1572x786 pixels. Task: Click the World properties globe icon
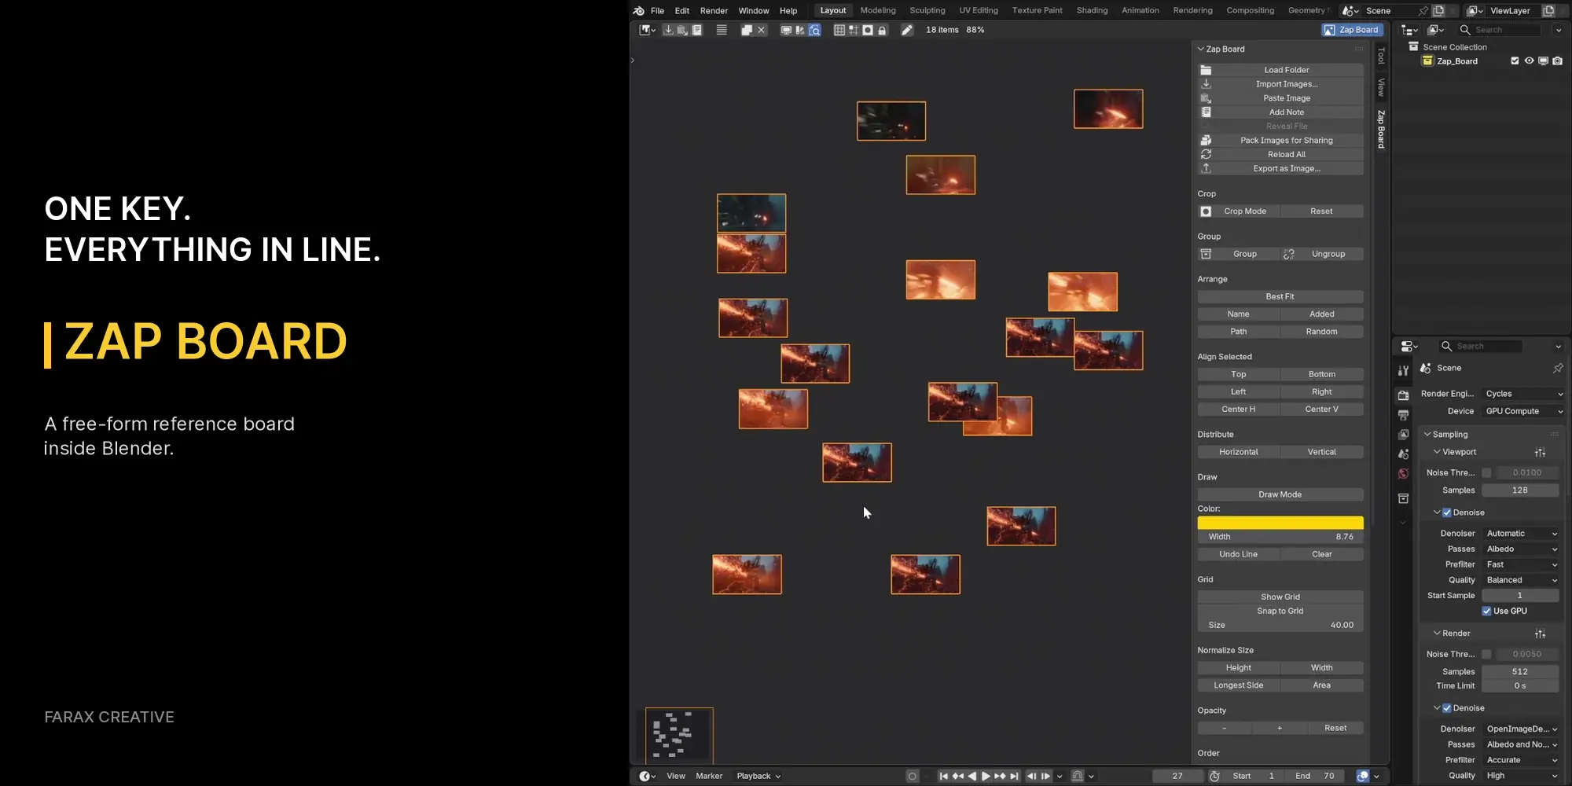(1403, 474)
